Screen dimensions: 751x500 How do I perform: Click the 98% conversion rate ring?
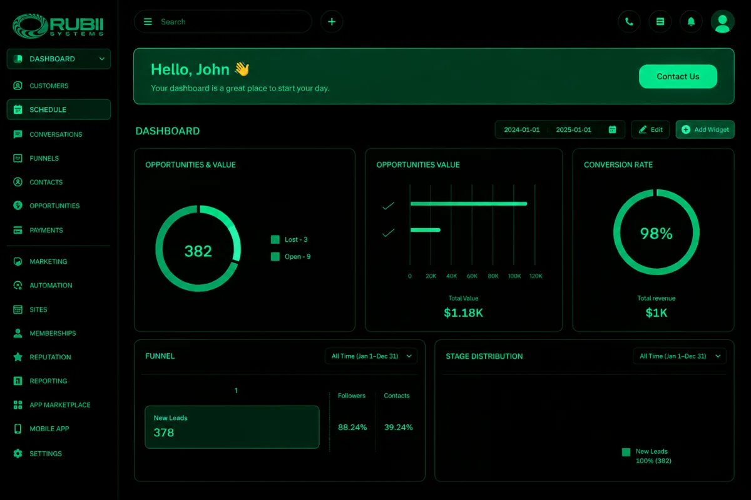point(656,233)
